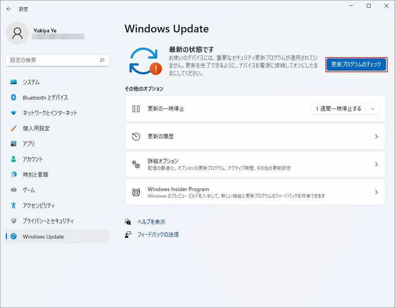Select the アクセシビリティ icon in sidebar

(14, 206)
